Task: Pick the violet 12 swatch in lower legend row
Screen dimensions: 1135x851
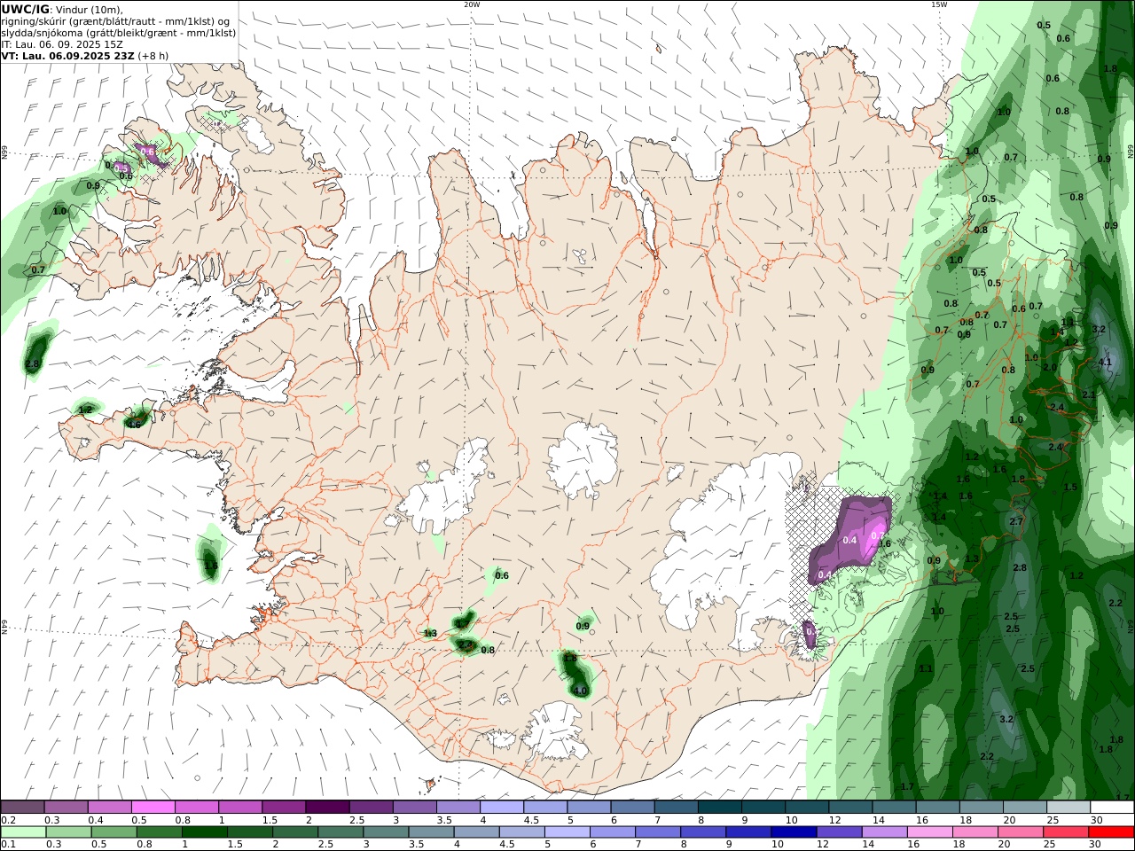Action: 840,832
